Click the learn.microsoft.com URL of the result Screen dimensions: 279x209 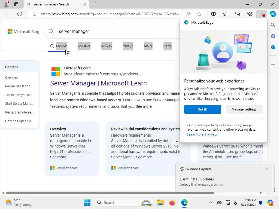pyautogui.click(x=103, y=74)
